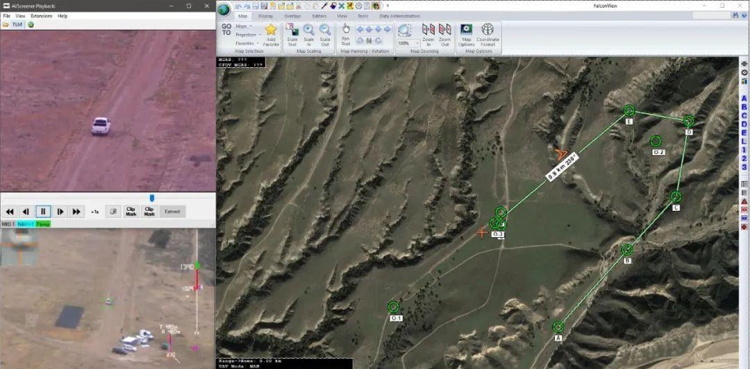Add current map as Favorite star
This screenshot has height=369, width=750.
click(271, 31)
